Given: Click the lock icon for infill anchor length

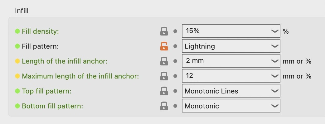Looking at the screenshot, I should 164,61.
